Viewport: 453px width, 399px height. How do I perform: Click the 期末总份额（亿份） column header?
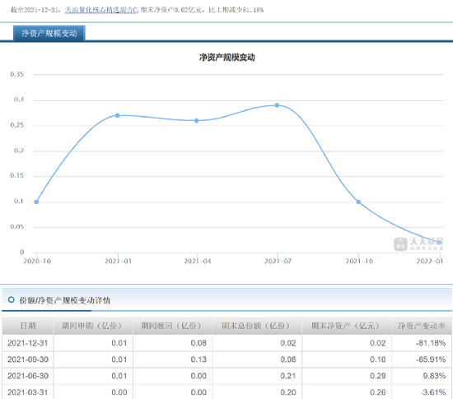pos(257,326)
